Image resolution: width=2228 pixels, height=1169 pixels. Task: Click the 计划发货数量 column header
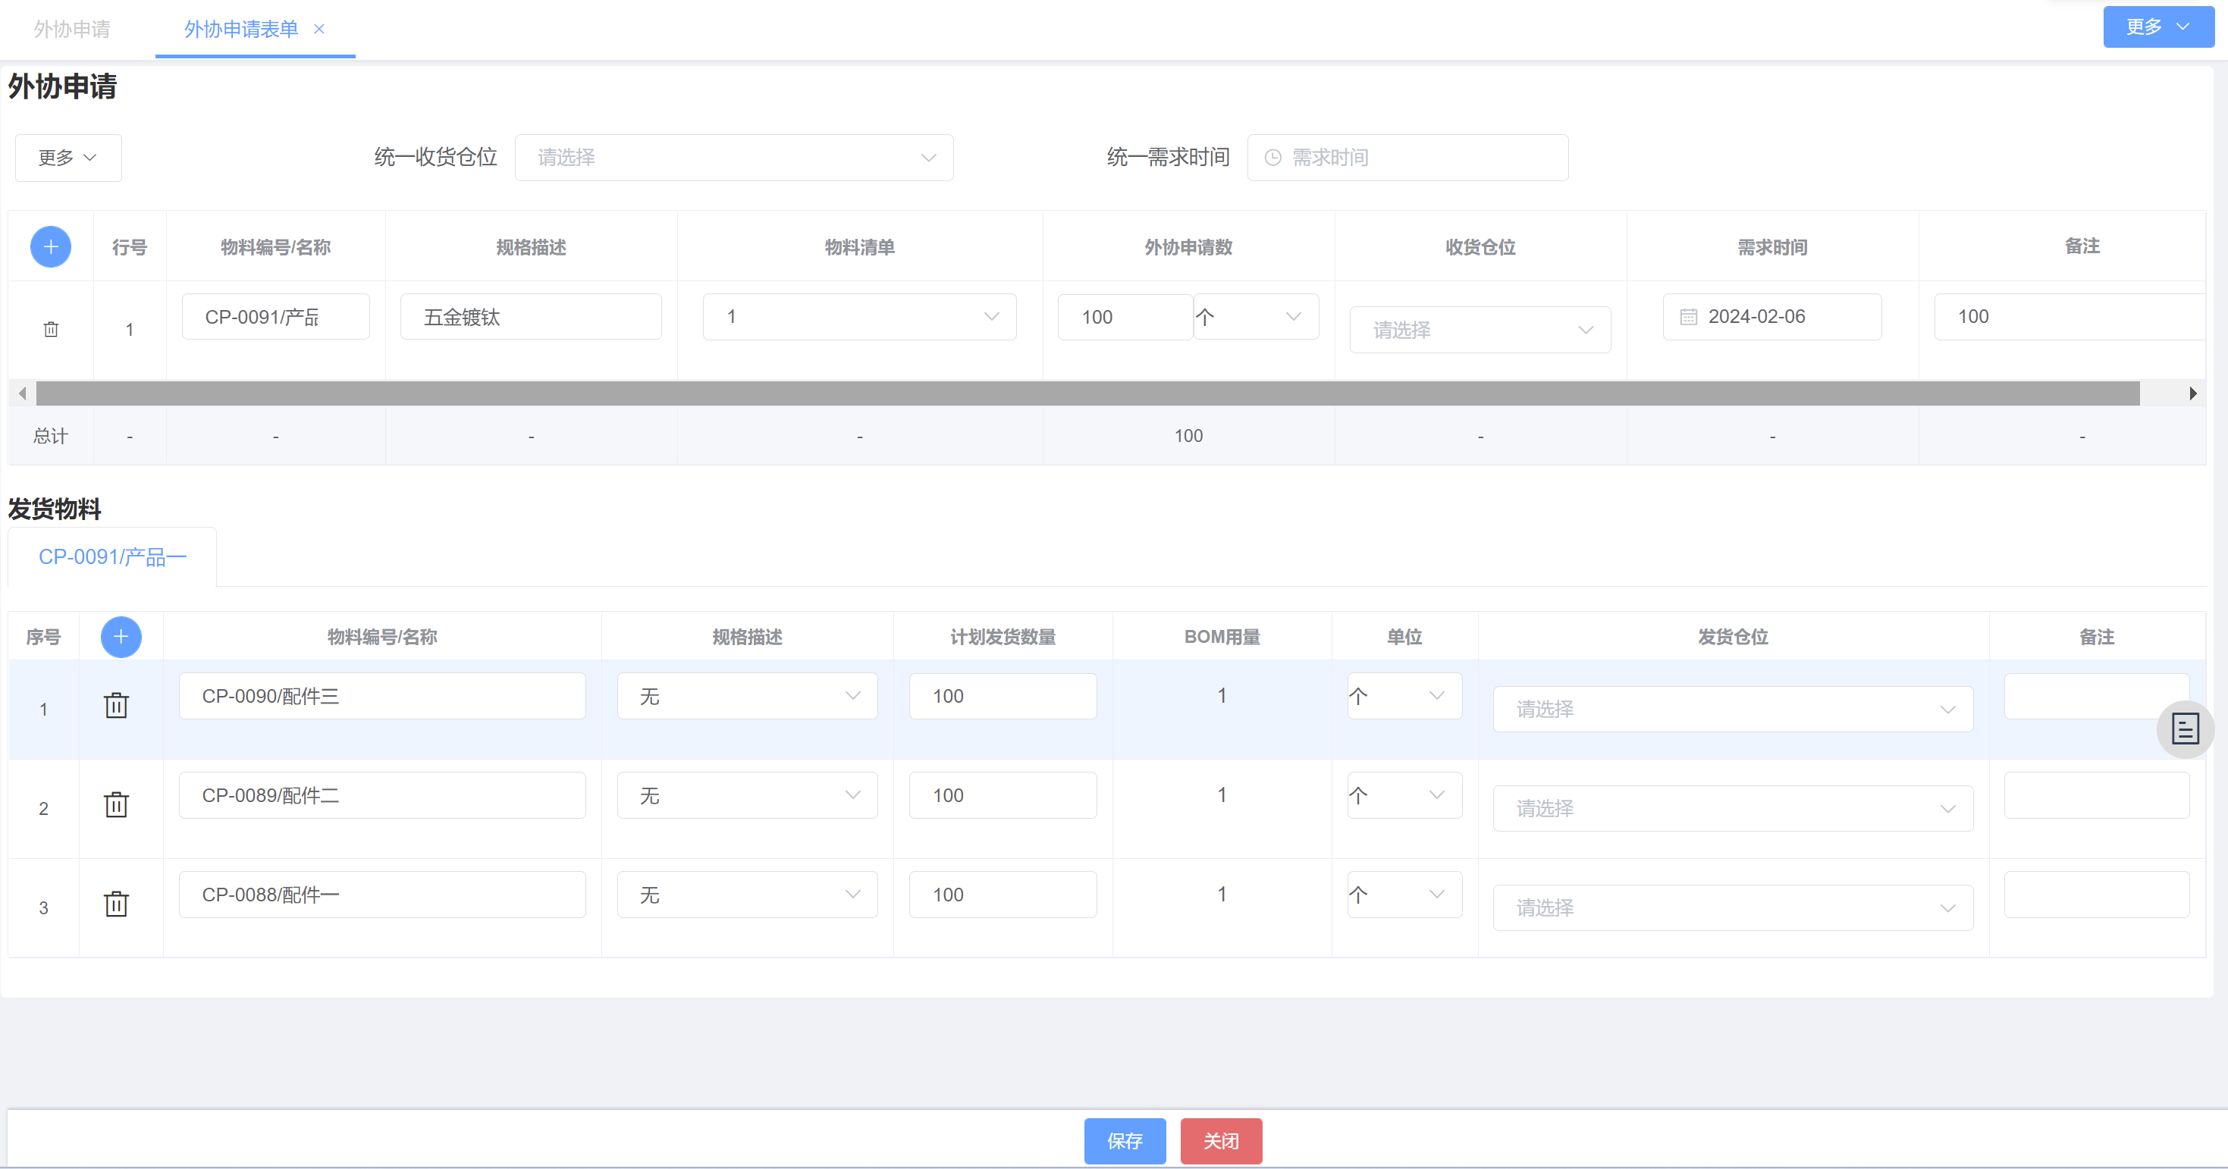[1003, 638]
